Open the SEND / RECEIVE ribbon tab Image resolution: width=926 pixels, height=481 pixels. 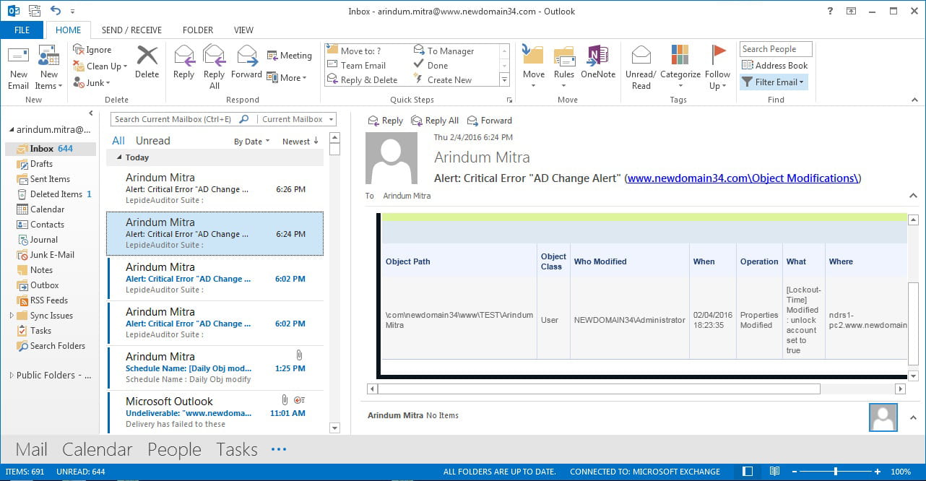131,30
